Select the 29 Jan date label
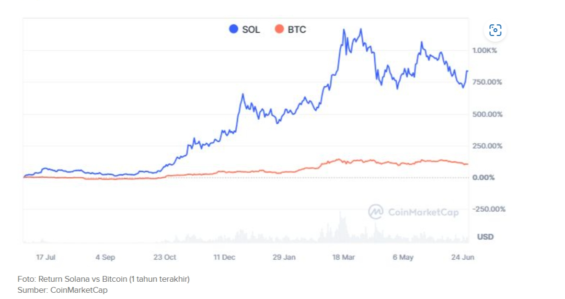 284,257
